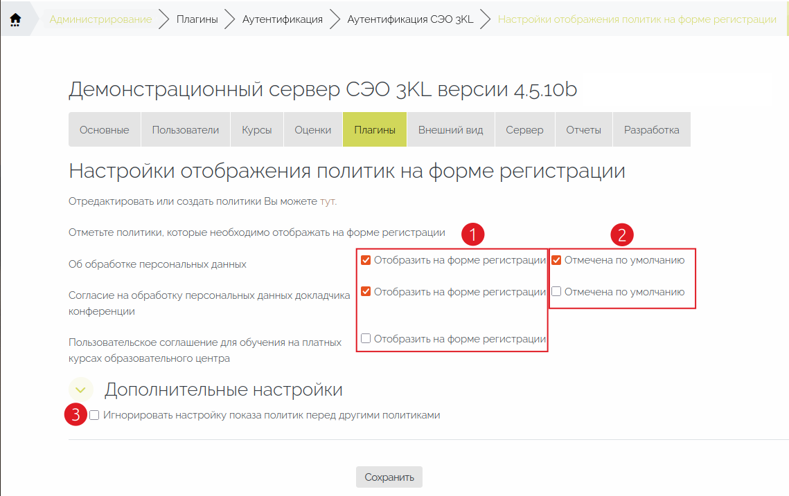This screenshot has width=789, height=496.
Task: Go to Плагины breadcrumb item
Action: [x=197, y=19]
